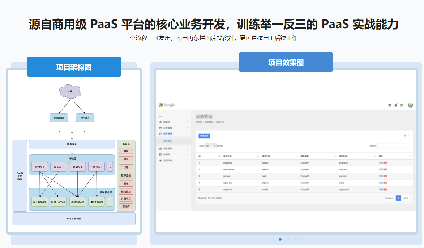This screenshot has width=424, height=248.
Task: Click the download icon above the search box
Action: (405, 136)
